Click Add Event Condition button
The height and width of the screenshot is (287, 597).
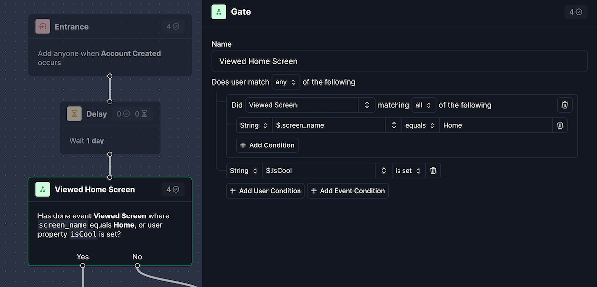click(348, 191)
